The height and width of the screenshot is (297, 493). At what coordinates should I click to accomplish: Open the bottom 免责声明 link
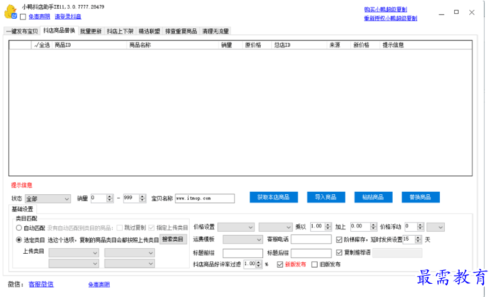[99, 284]
